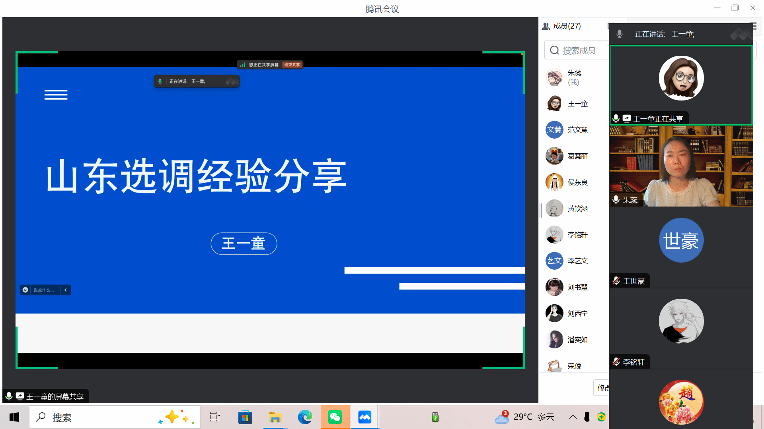Open File Explorer from taskbar
Image resolution: width=764 pixels, height=429 pixels.
pyautogui.click(x=275, y=417)
